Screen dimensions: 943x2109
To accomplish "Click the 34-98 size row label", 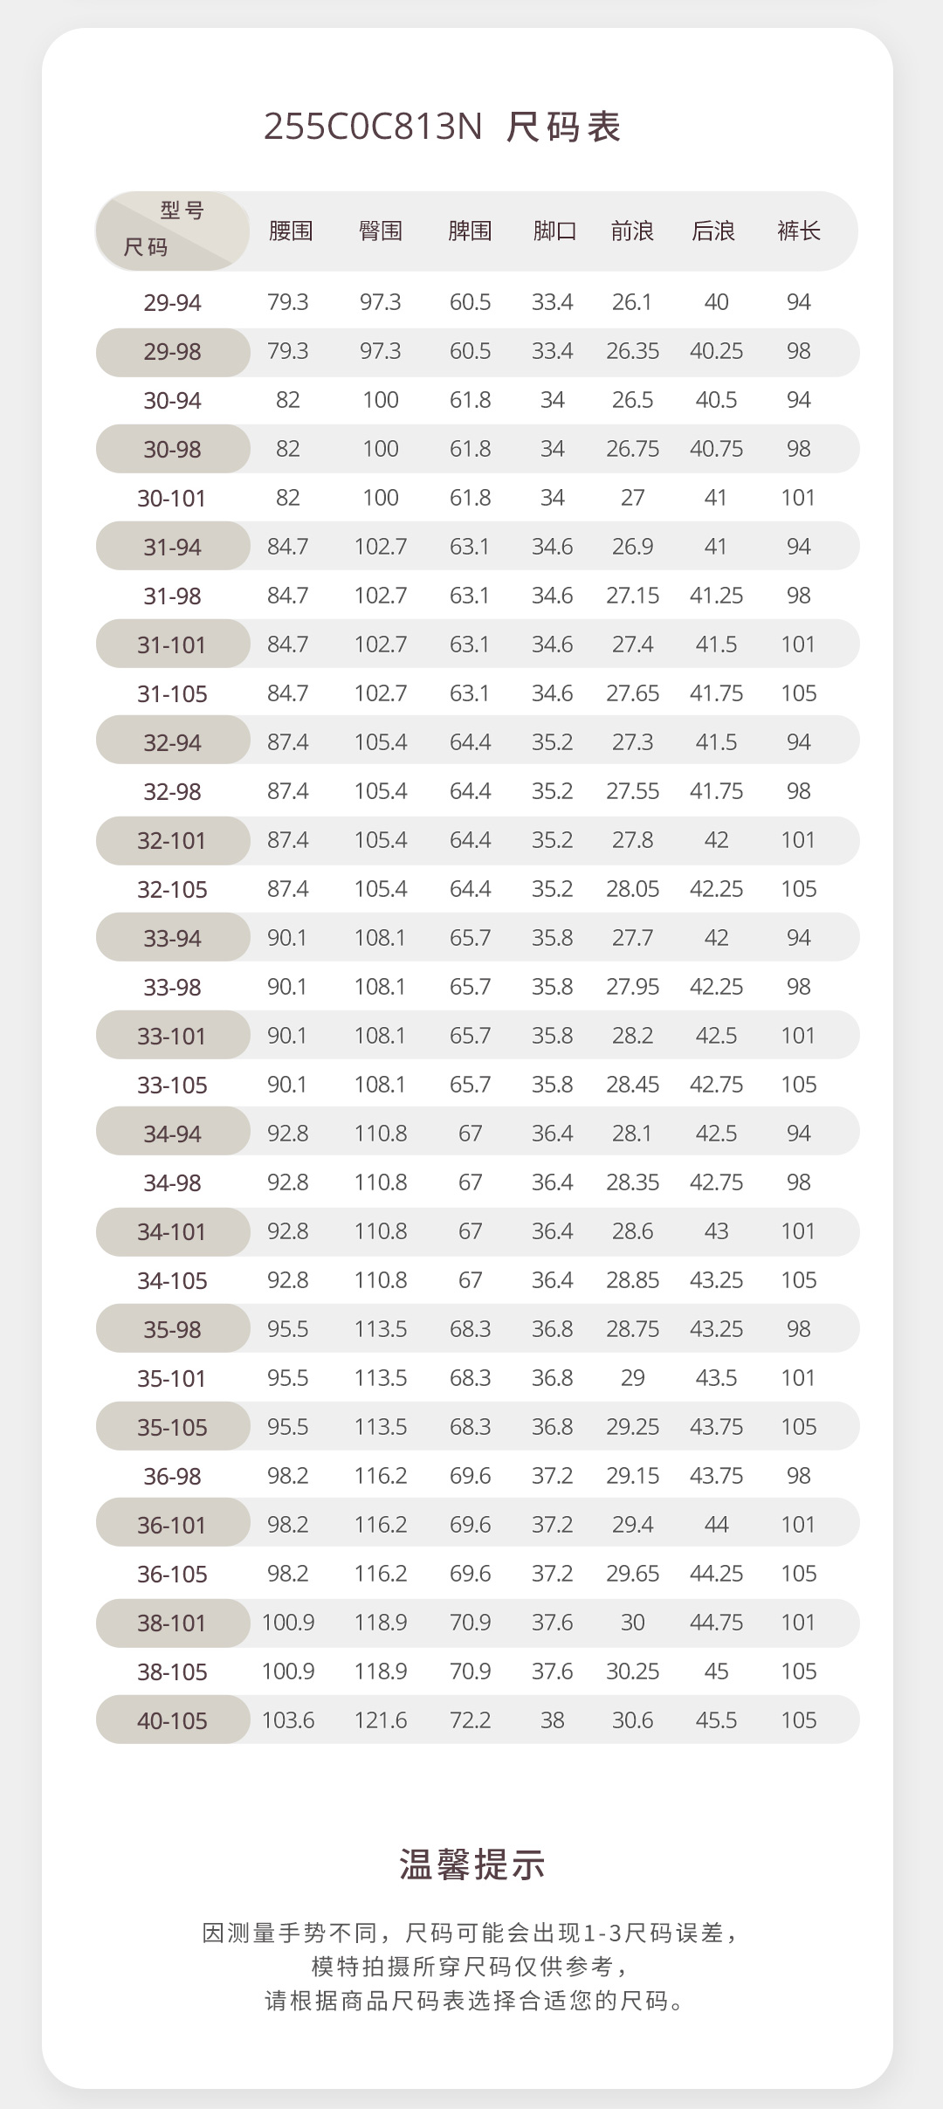I will 173,1183.
